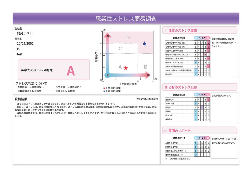This screenshot has width=252, height=176.
Task: Click the 職業性ストレス簡易調査 title banner
Action: [x=126, y=19]
